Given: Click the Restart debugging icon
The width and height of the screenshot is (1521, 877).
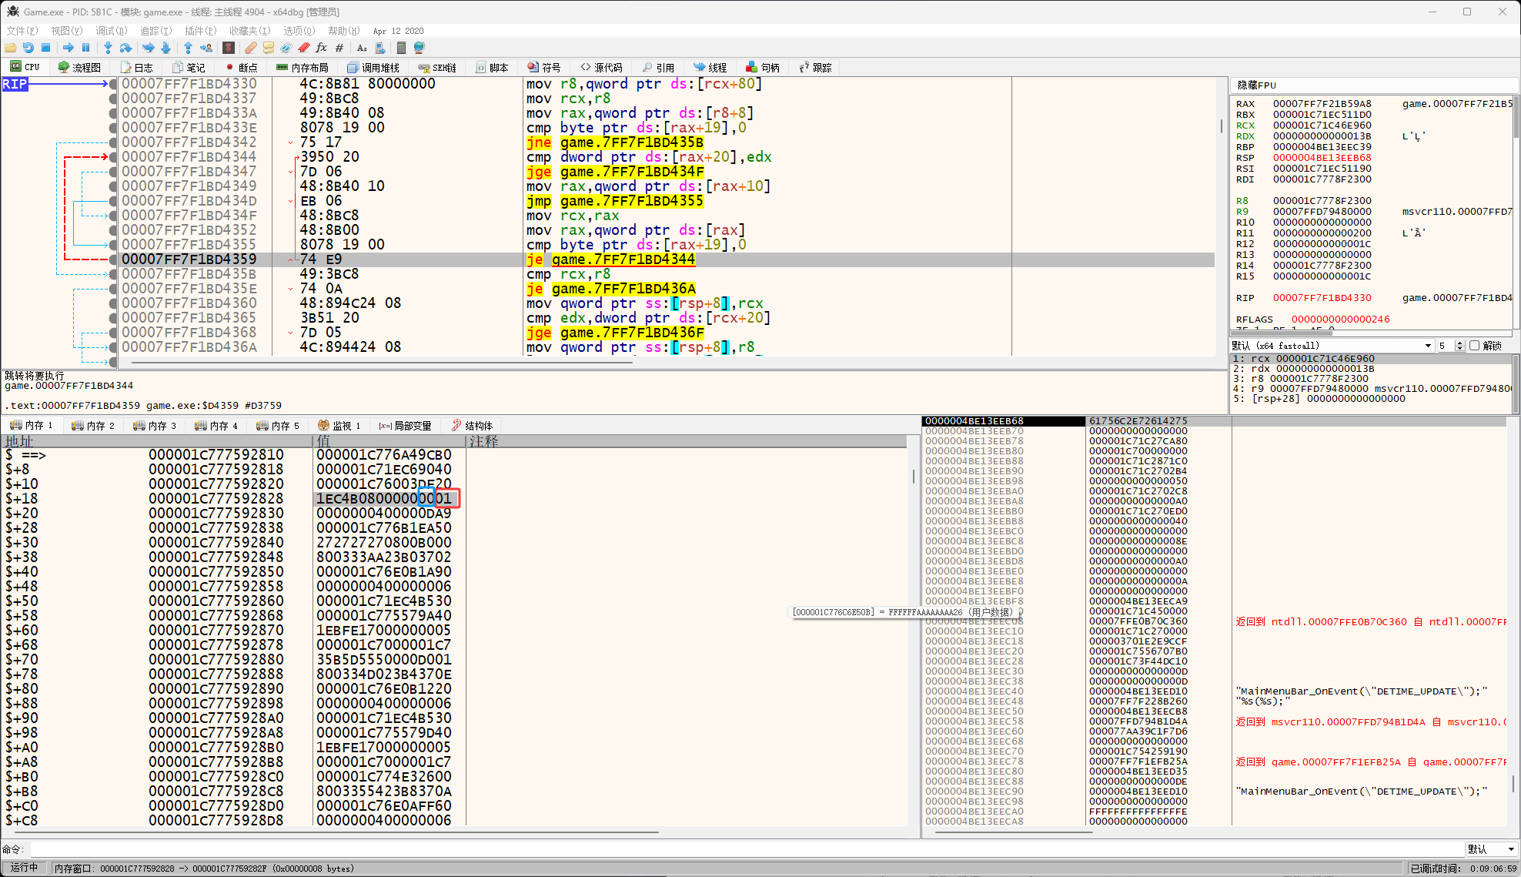Looking at the screenshot, I should click(28, 48).
